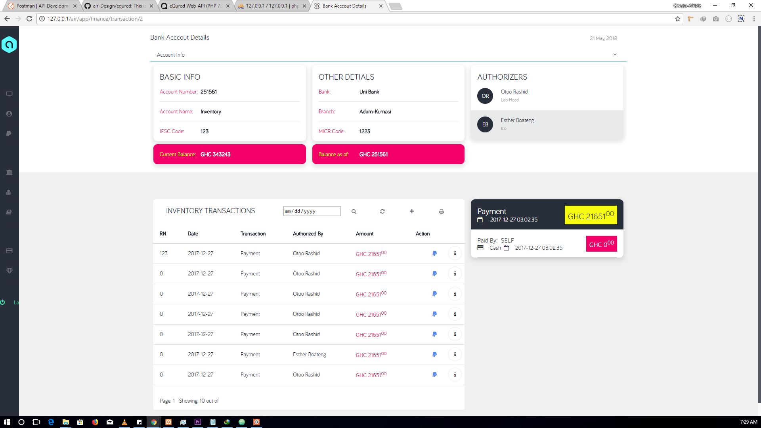Click PayPal icon in Esther Boateng row
This screenshot has height=428, width=761.
click(x=434, y=354)
